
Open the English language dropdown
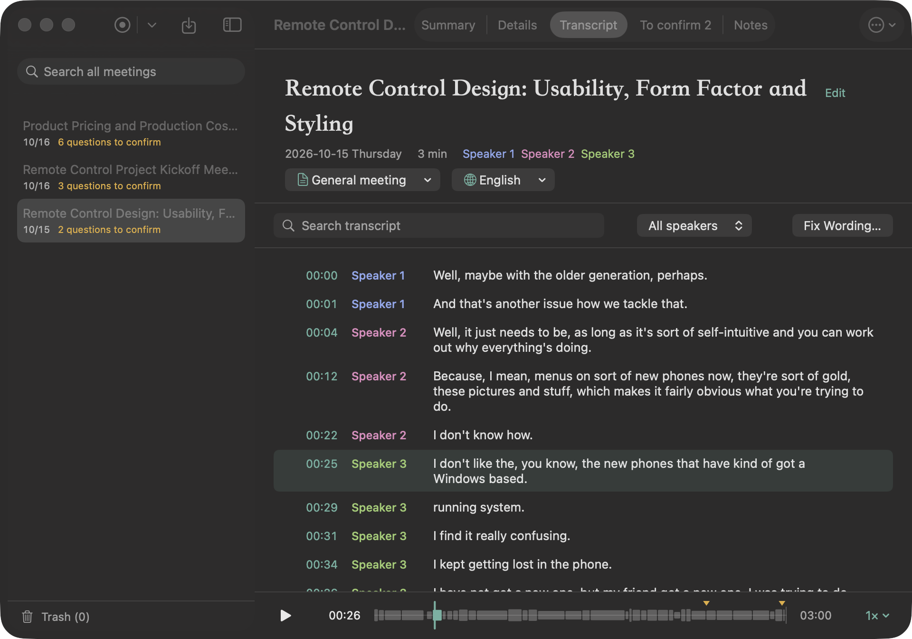[503, 180]
